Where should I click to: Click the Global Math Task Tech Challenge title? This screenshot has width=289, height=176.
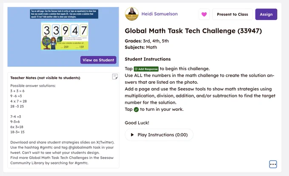point(193,31)
